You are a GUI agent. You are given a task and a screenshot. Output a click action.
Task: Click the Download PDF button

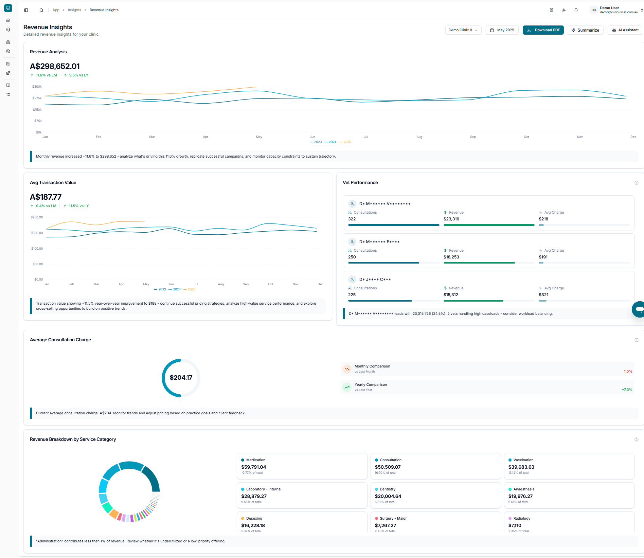543,30
